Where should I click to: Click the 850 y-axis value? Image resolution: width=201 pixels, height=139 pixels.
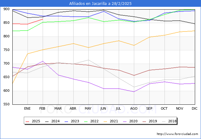pos(6,23)
